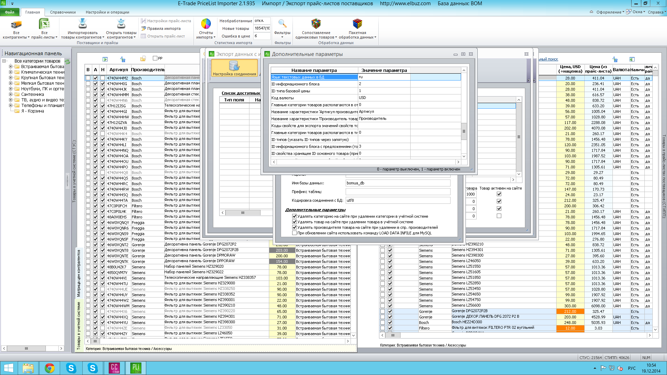Click the Настройки прайс-листа icon in ribbon

coord(143,21)
